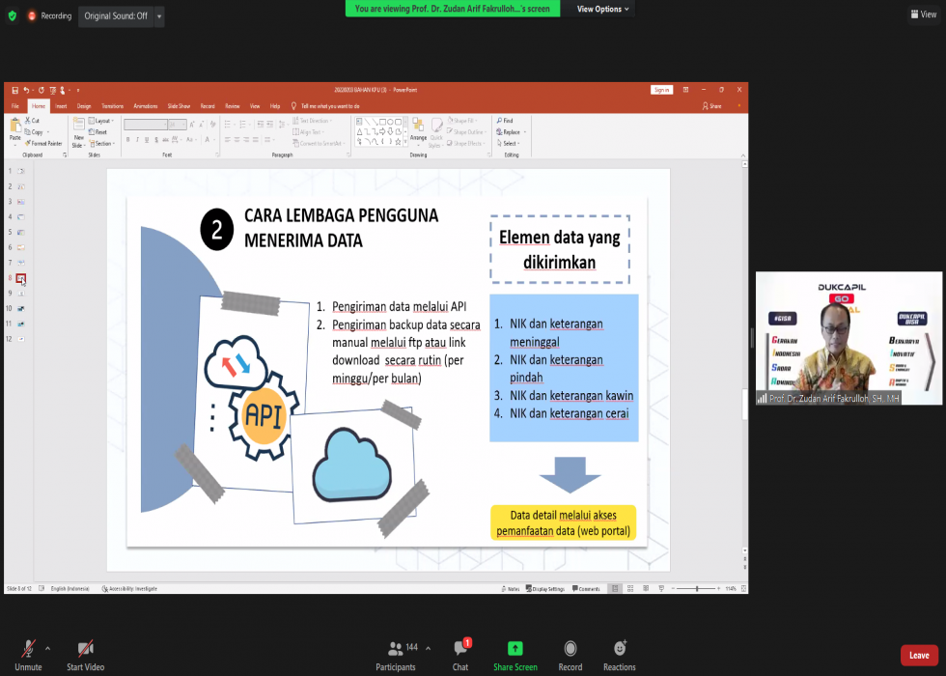Click the Paste icon in Clipboard group
Image resolution: width=946 pixels, height=676 pixels.
14,128
